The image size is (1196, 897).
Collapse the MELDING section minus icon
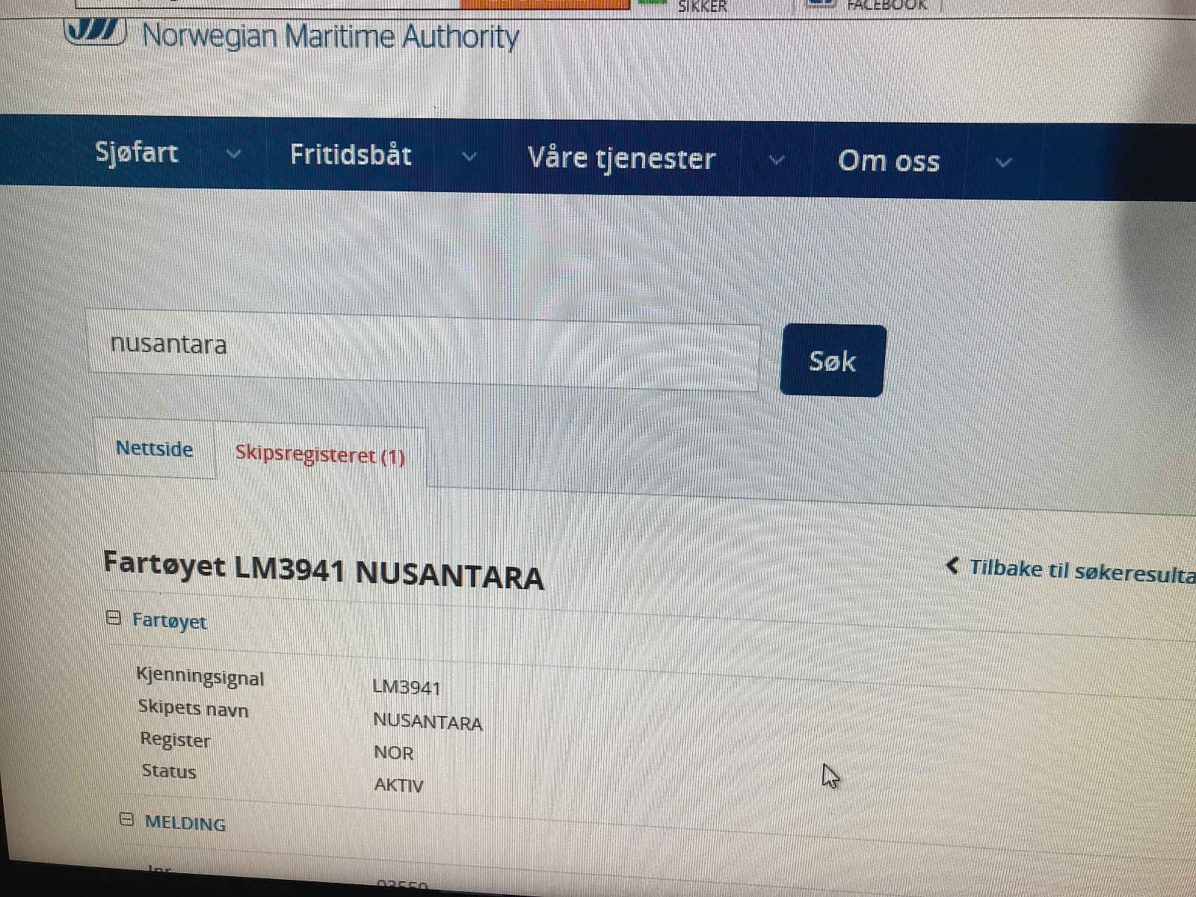pyautogui.click(x=127, y=820)
